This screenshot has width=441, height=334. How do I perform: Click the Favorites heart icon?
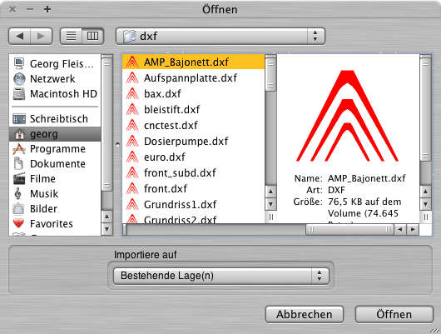point(18,223)
